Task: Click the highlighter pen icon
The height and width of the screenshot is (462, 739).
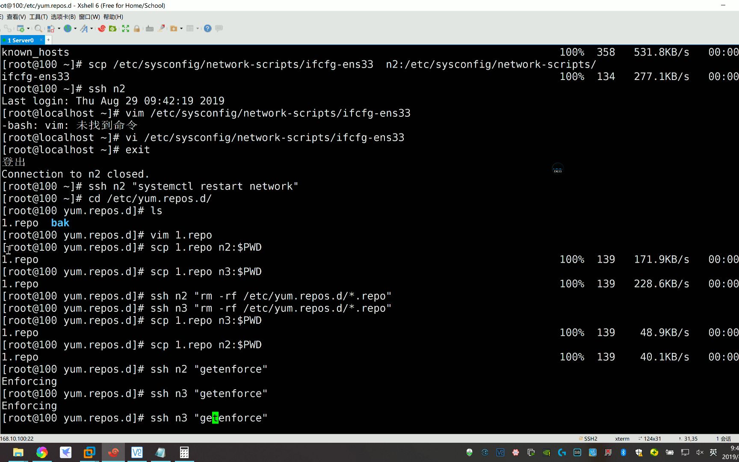Action: click(161, 29)
